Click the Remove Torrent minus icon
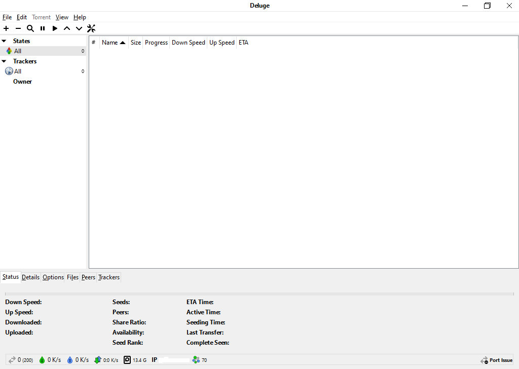This screenshot has width=519, height=369. coord(18,28)
